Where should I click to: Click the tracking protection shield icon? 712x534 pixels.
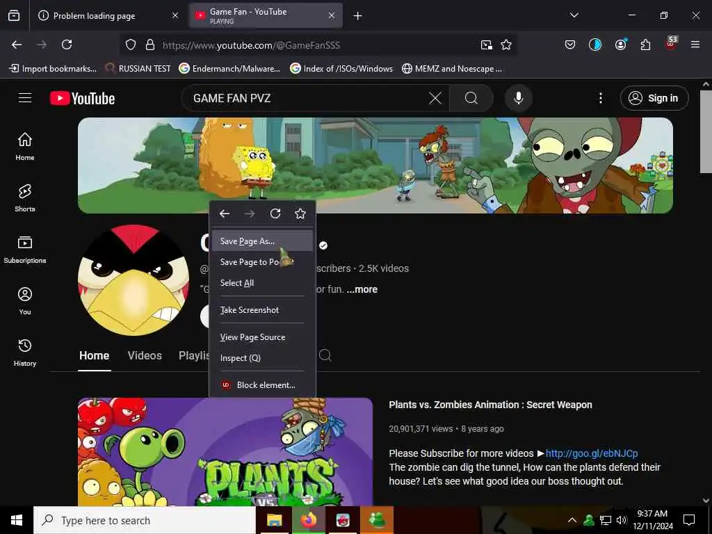(131, 44)
